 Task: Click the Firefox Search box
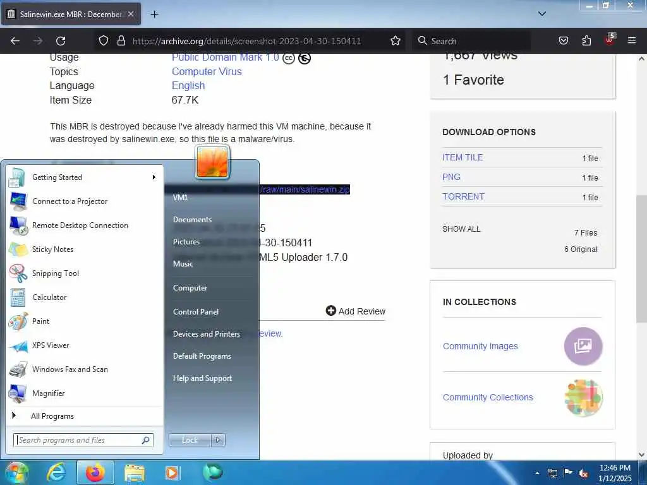[471, 41]
